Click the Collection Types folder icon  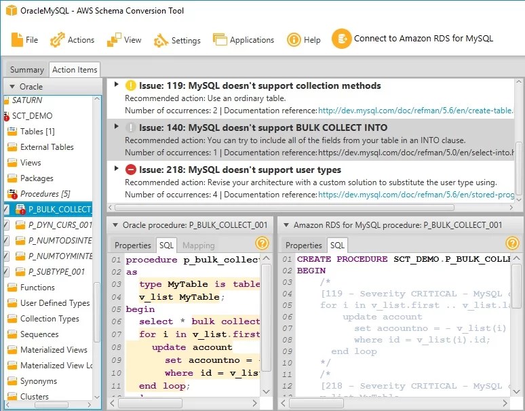(x=12, y=319)
